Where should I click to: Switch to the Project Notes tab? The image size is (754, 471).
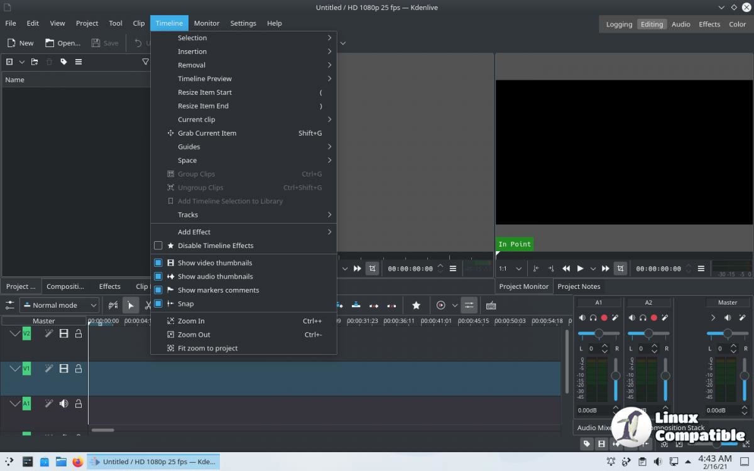coord(579,286)
